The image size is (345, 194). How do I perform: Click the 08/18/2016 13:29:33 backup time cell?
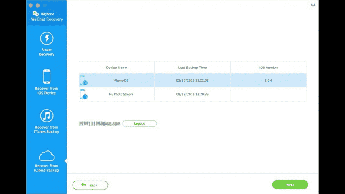point(192,94)
